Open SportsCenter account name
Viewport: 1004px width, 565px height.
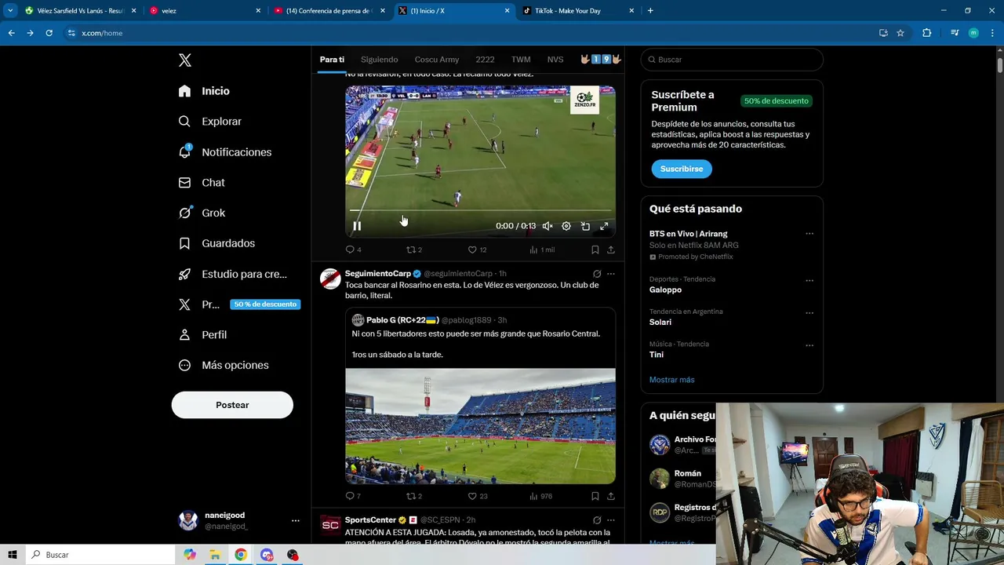pyautogui.click(x=370, y=520)
